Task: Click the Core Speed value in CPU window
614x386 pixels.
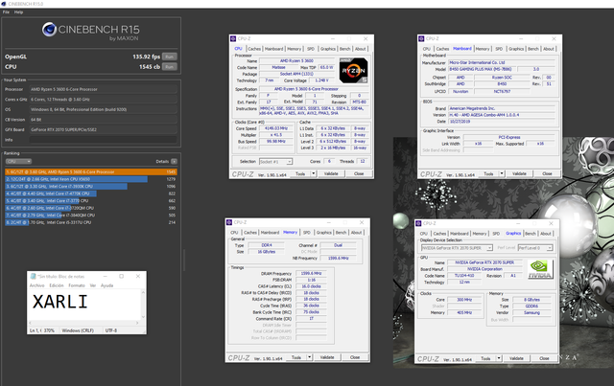Action: [276, 128]
